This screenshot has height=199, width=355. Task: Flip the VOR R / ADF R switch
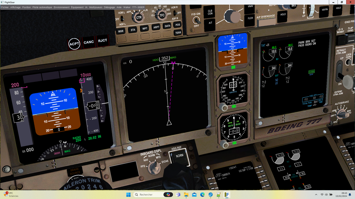coord(175,13)
